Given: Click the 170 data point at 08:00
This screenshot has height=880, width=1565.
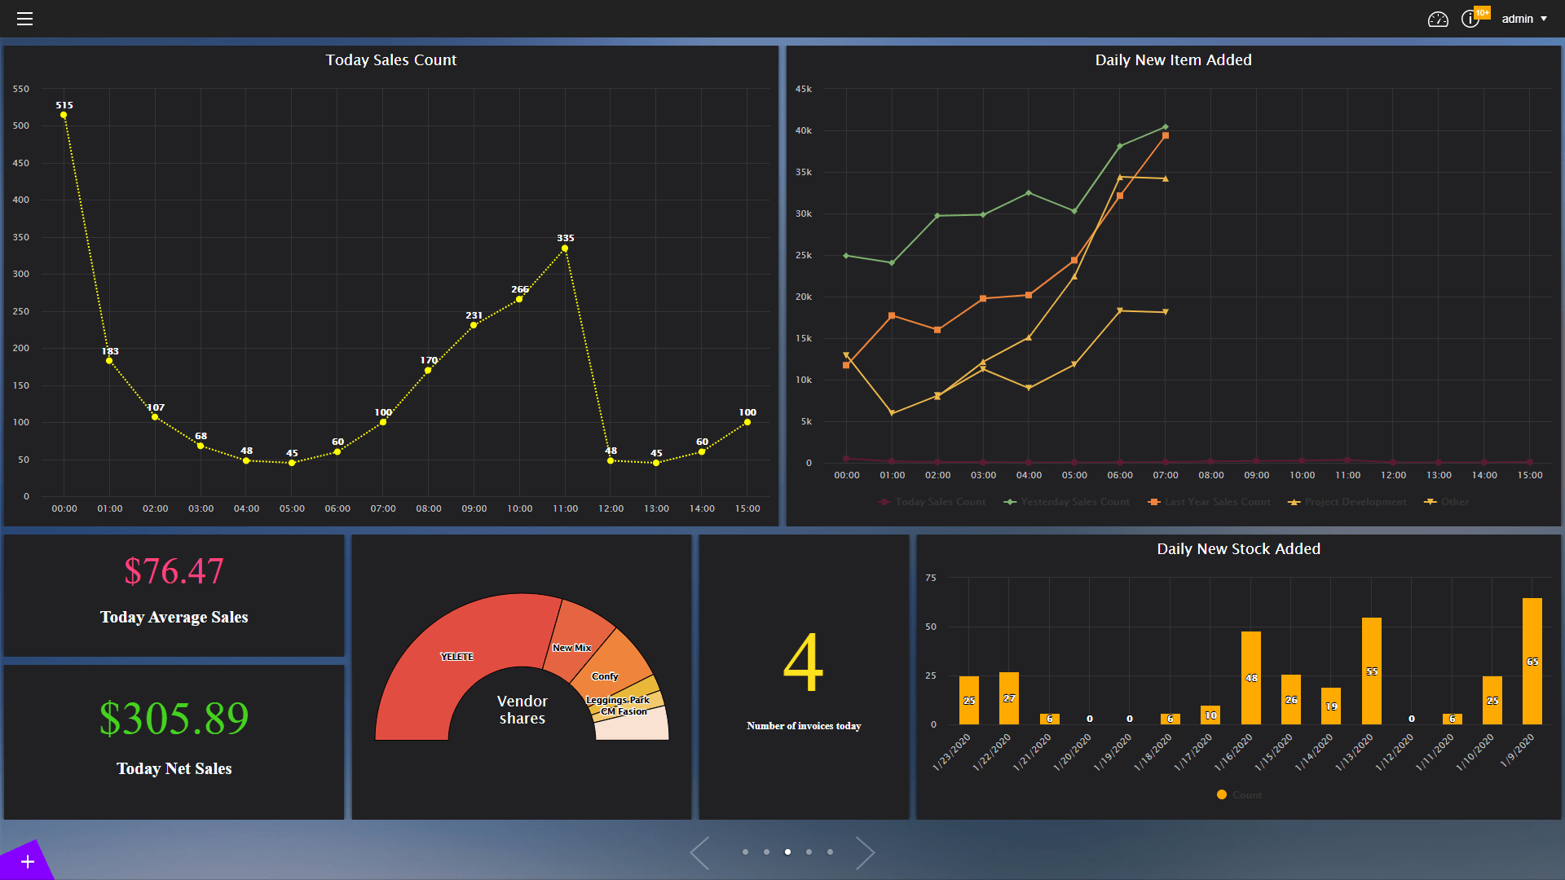Looking at the screenshot, I should coord(428,371).
